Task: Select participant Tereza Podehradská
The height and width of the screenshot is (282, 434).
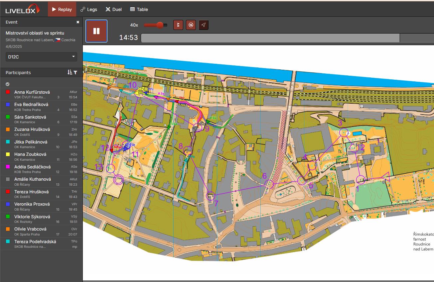Action: [35, 241]
